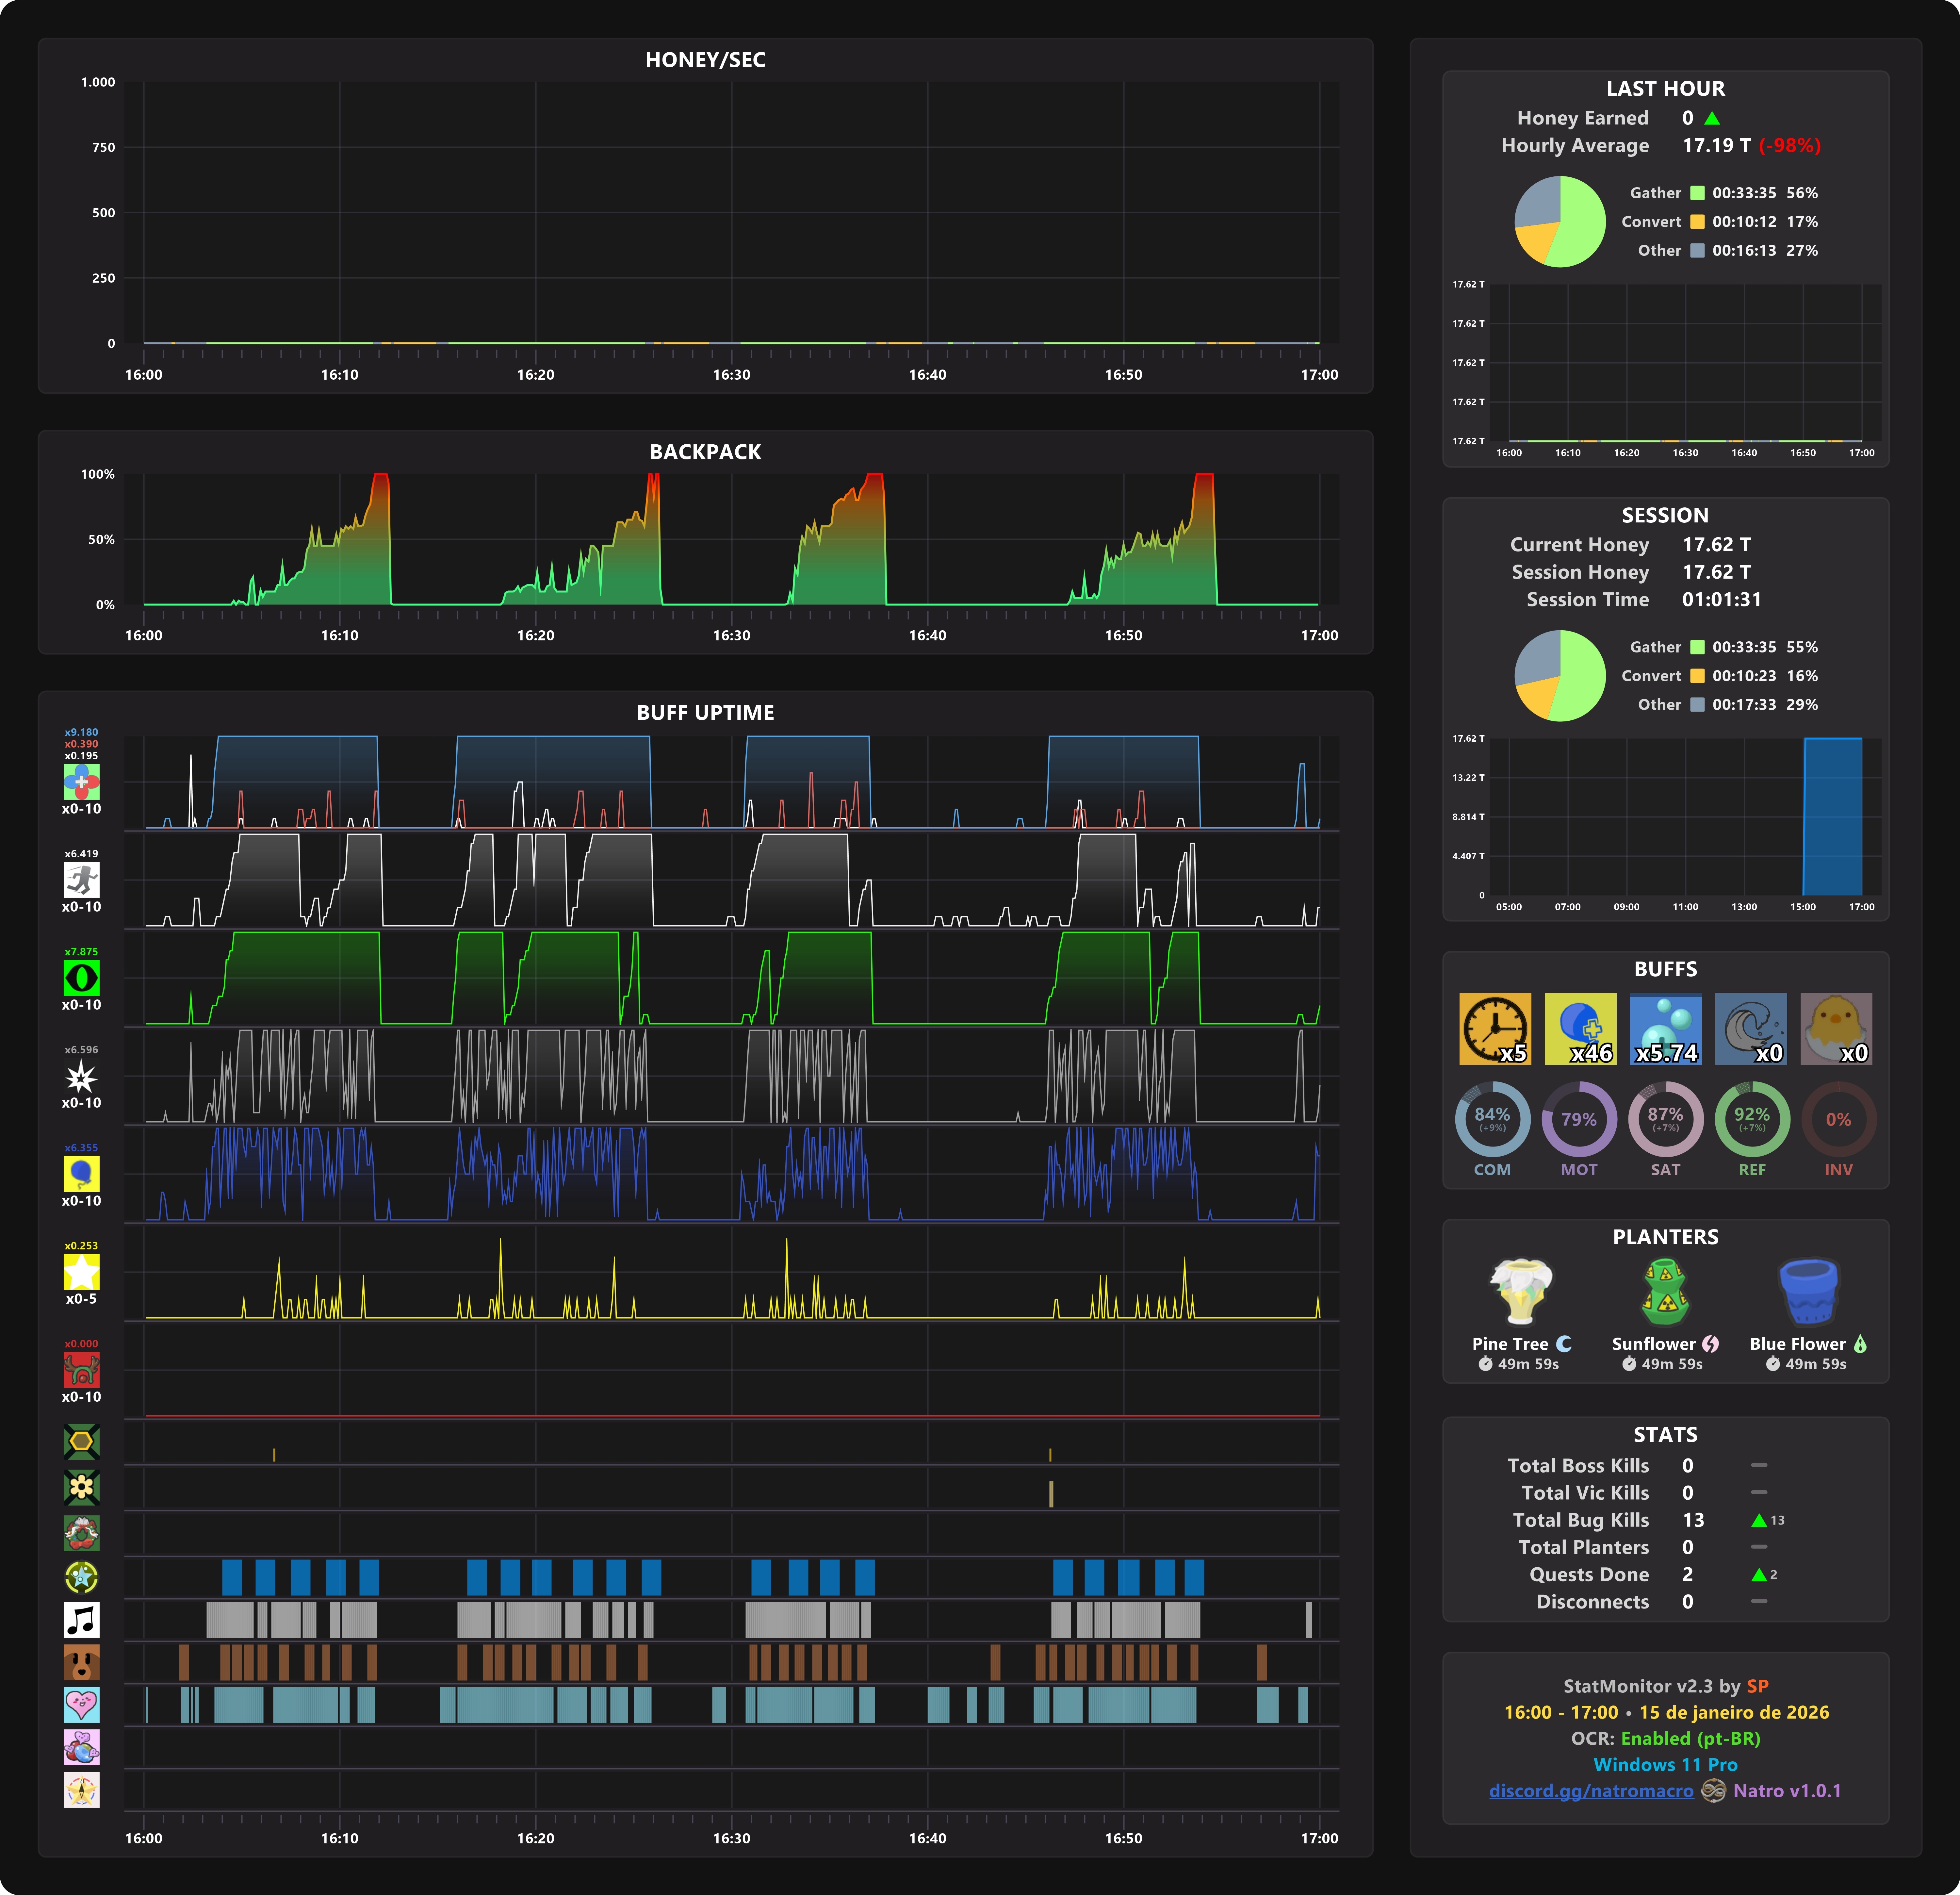
Task: Click the blue bubbles buff icon x5.74
Action: [1665, 1028]
